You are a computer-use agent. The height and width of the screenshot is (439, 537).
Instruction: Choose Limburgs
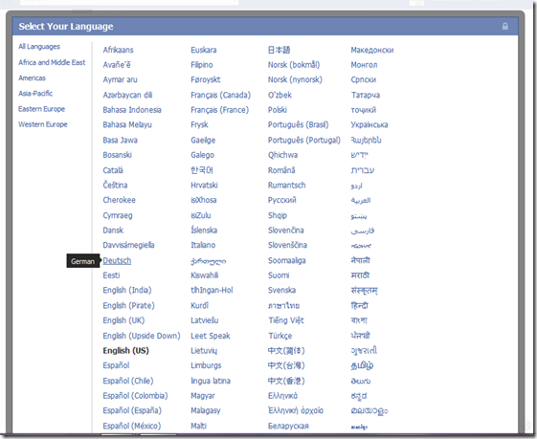pyautogui.click(x=206, y=365)
